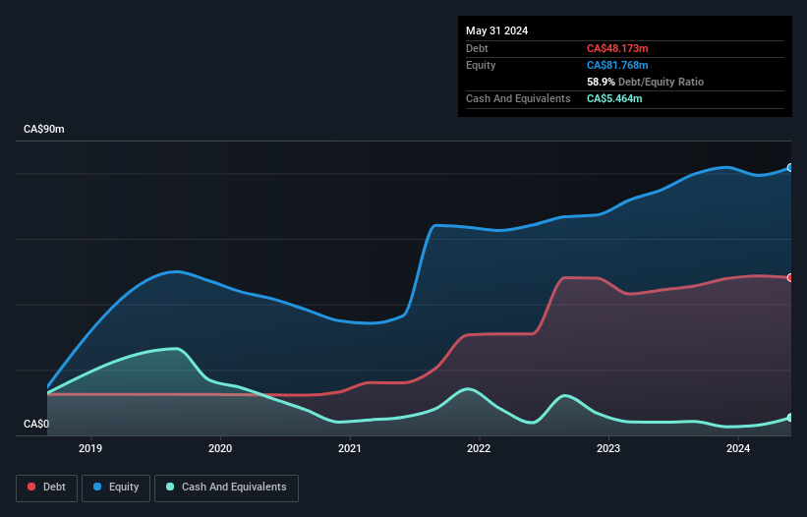This screenshot has width=807, height=517.
Task: Click the 2019 x-axis label
Action: tap(90, 448)
